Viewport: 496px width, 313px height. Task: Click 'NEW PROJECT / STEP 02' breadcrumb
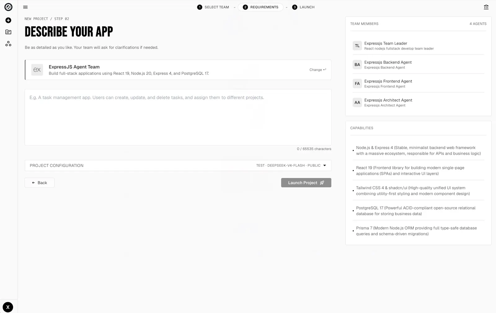tap(47, 19)
